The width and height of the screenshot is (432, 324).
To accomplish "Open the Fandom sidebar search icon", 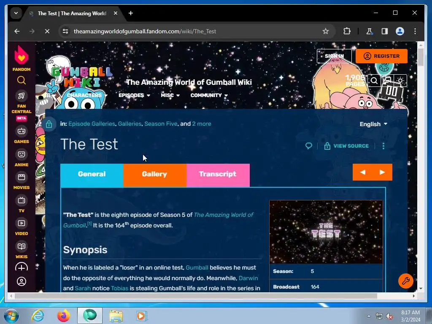I will point(21,80).
